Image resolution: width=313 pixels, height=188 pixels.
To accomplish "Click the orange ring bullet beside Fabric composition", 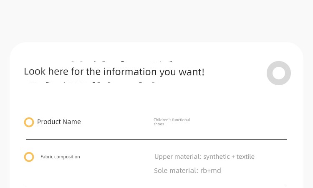I will pyautogui.click(x=29, y=157).
